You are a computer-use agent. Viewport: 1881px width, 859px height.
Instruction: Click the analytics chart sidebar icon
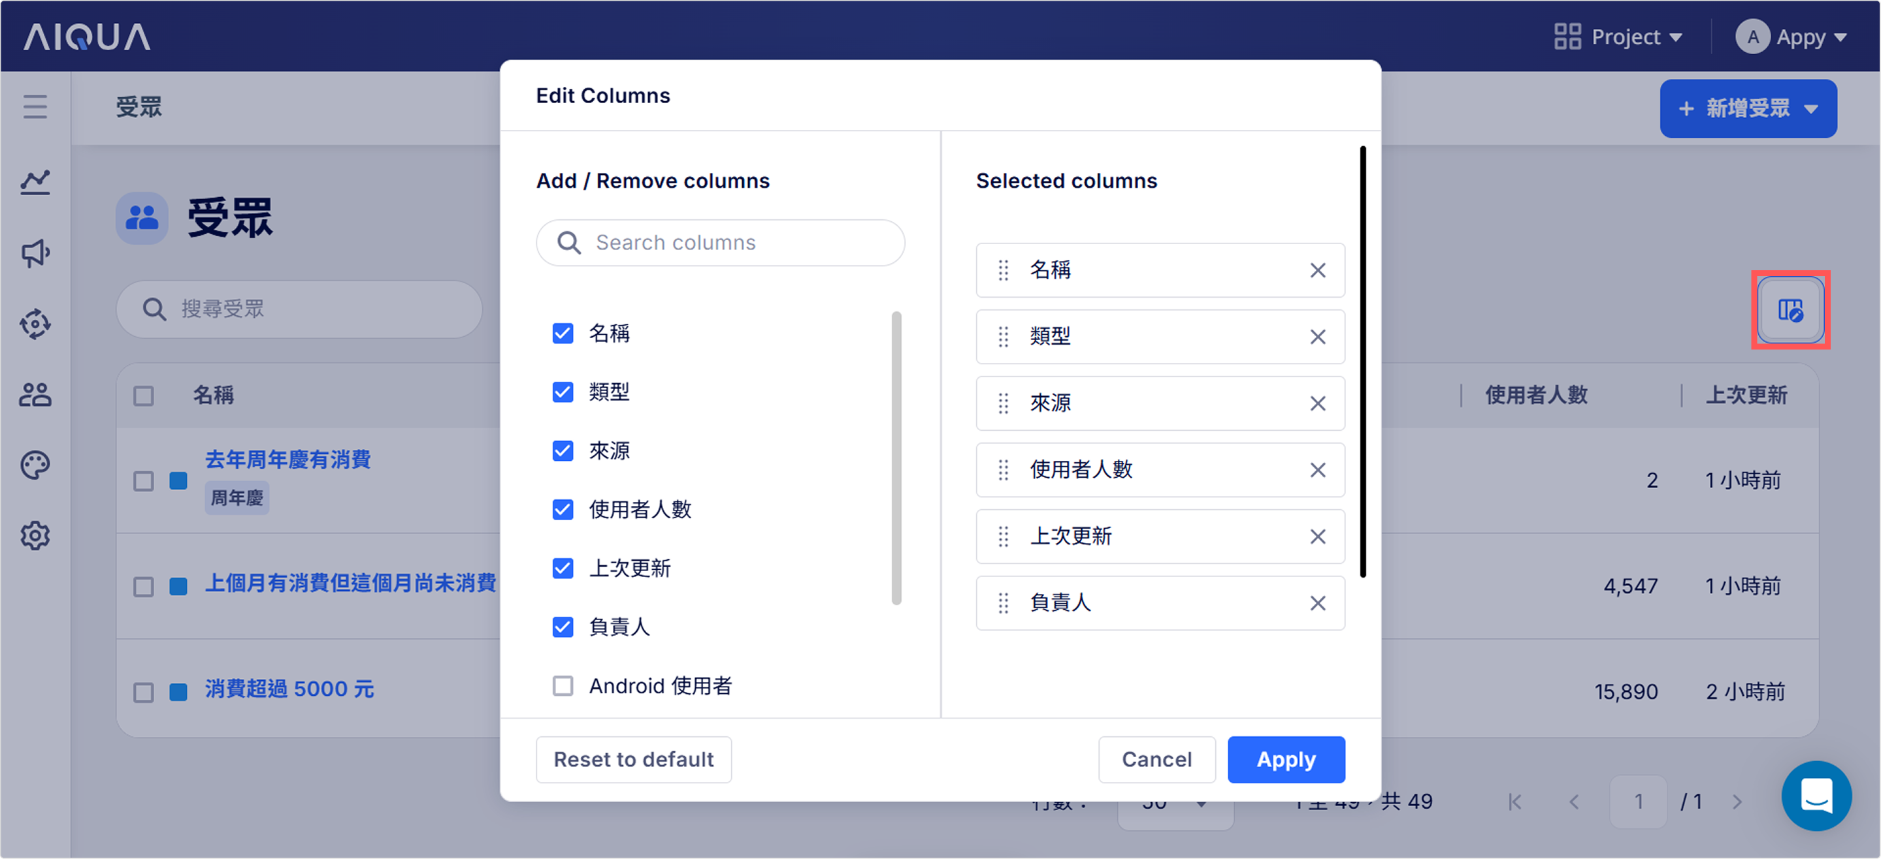click(35, 181)
